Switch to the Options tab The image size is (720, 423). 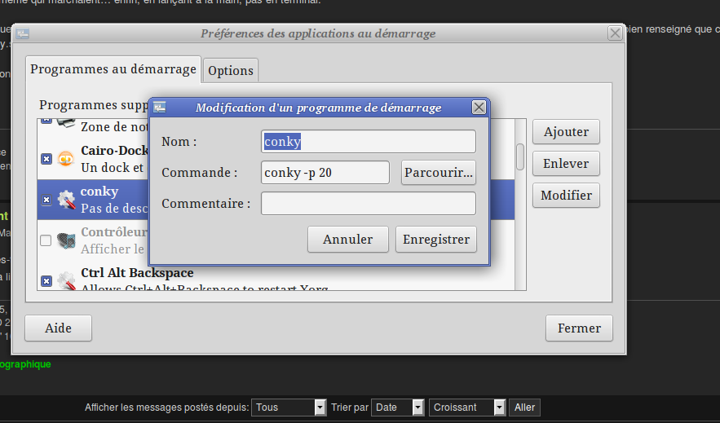pyautogui.click(x=231, y=71)
